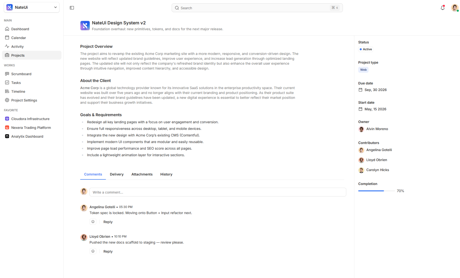Click the Project Settings gear icon
This screenshot has height=278, width=460.
[7, 100]
